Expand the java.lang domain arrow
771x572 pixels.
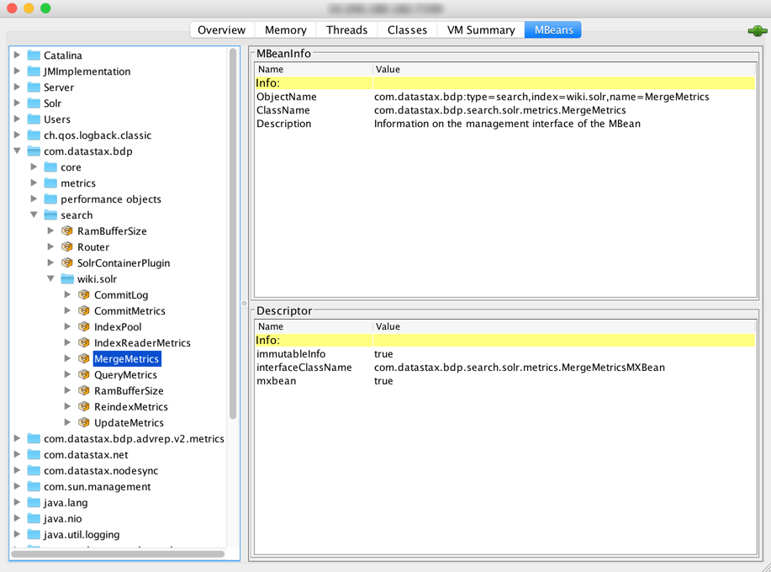[x=18, y=503]
